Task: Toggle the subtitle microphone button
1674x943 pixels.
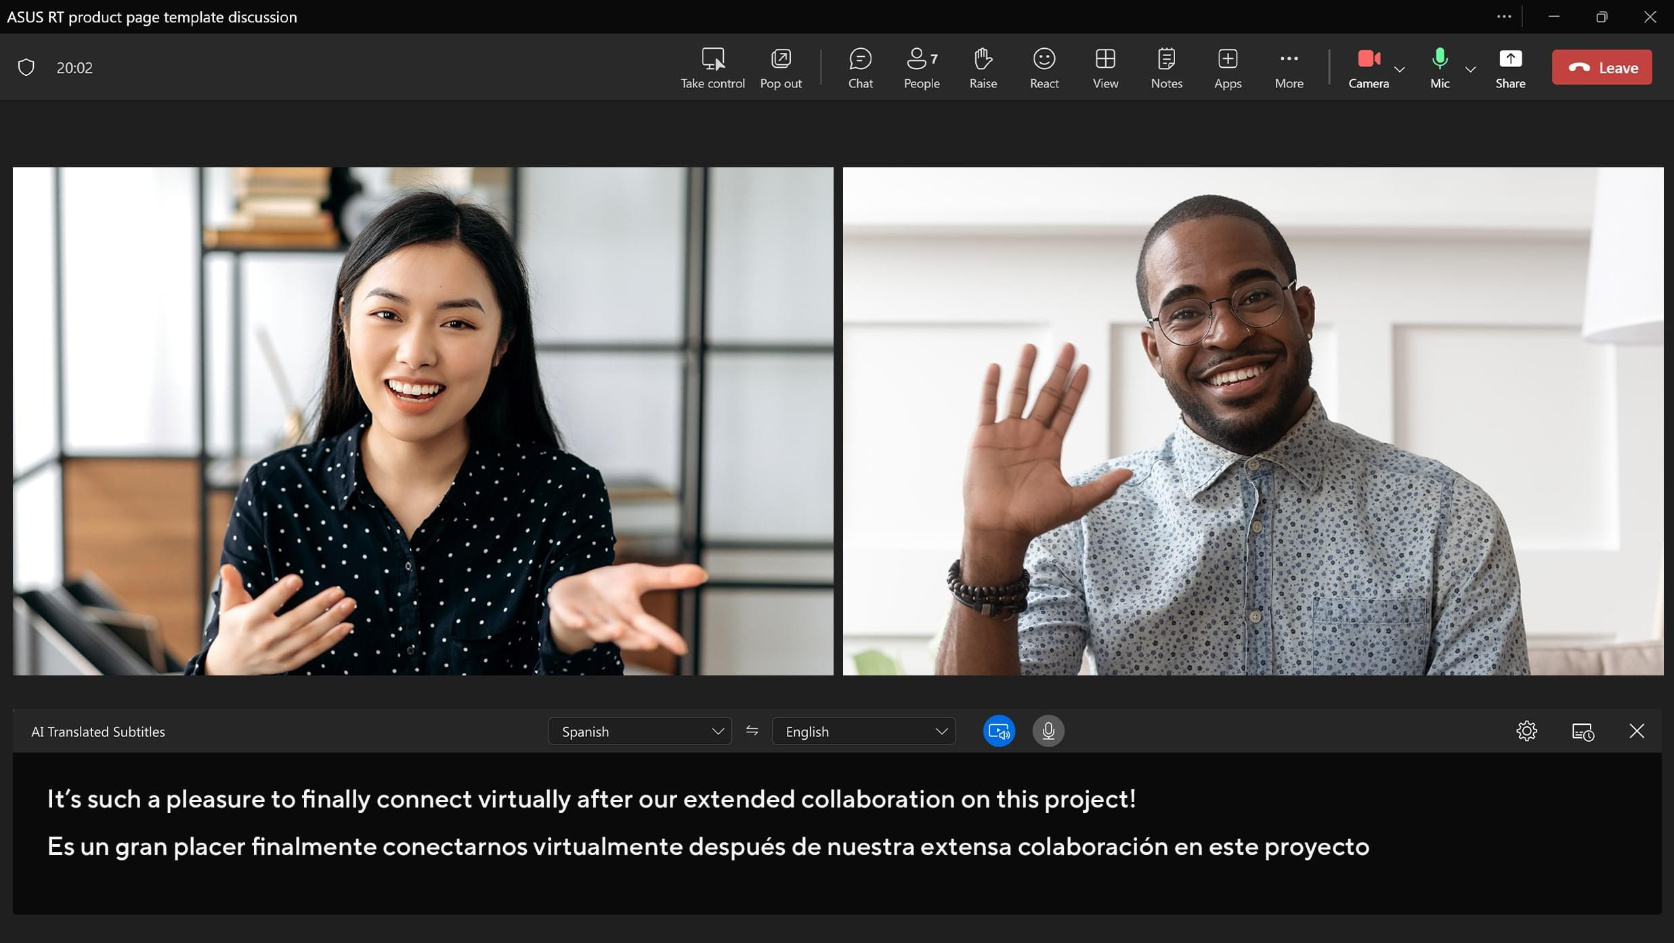Action: (x=1048, y=731)
